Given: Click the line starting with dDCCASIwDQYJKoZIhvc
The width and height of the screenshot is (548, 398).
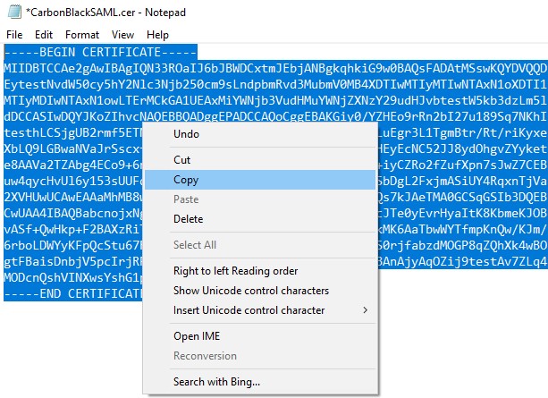Looking at the screenshot, I should (275, 116).
